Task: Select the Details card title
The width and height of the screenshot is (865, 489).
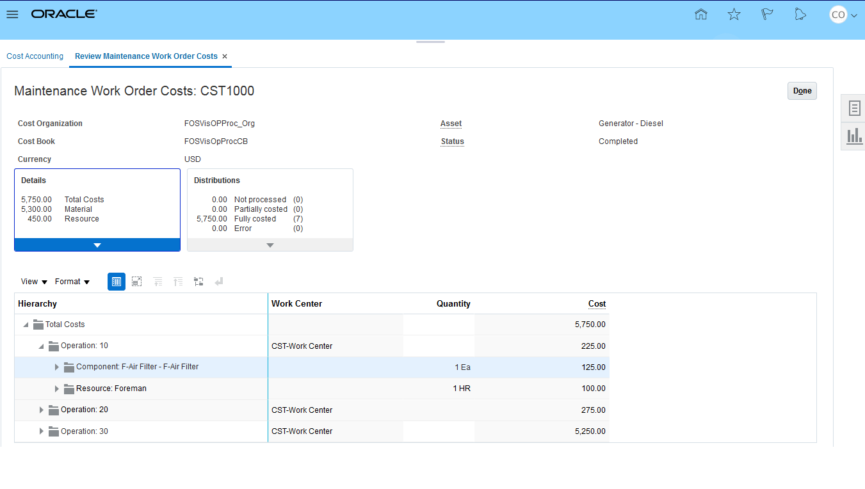Action: (33, 180)
